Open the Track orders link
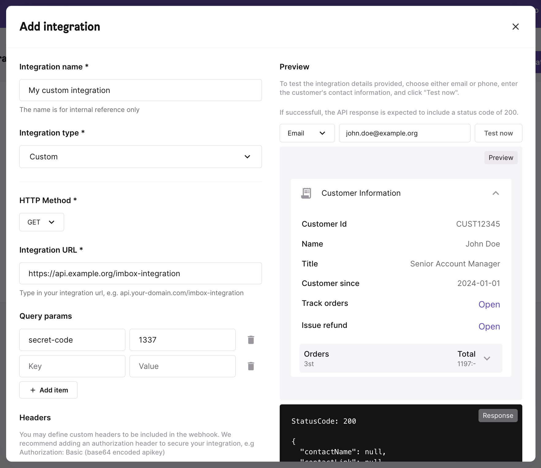This screenshot has width=541, height=468. pyautogui.click(x=489, y=304)
